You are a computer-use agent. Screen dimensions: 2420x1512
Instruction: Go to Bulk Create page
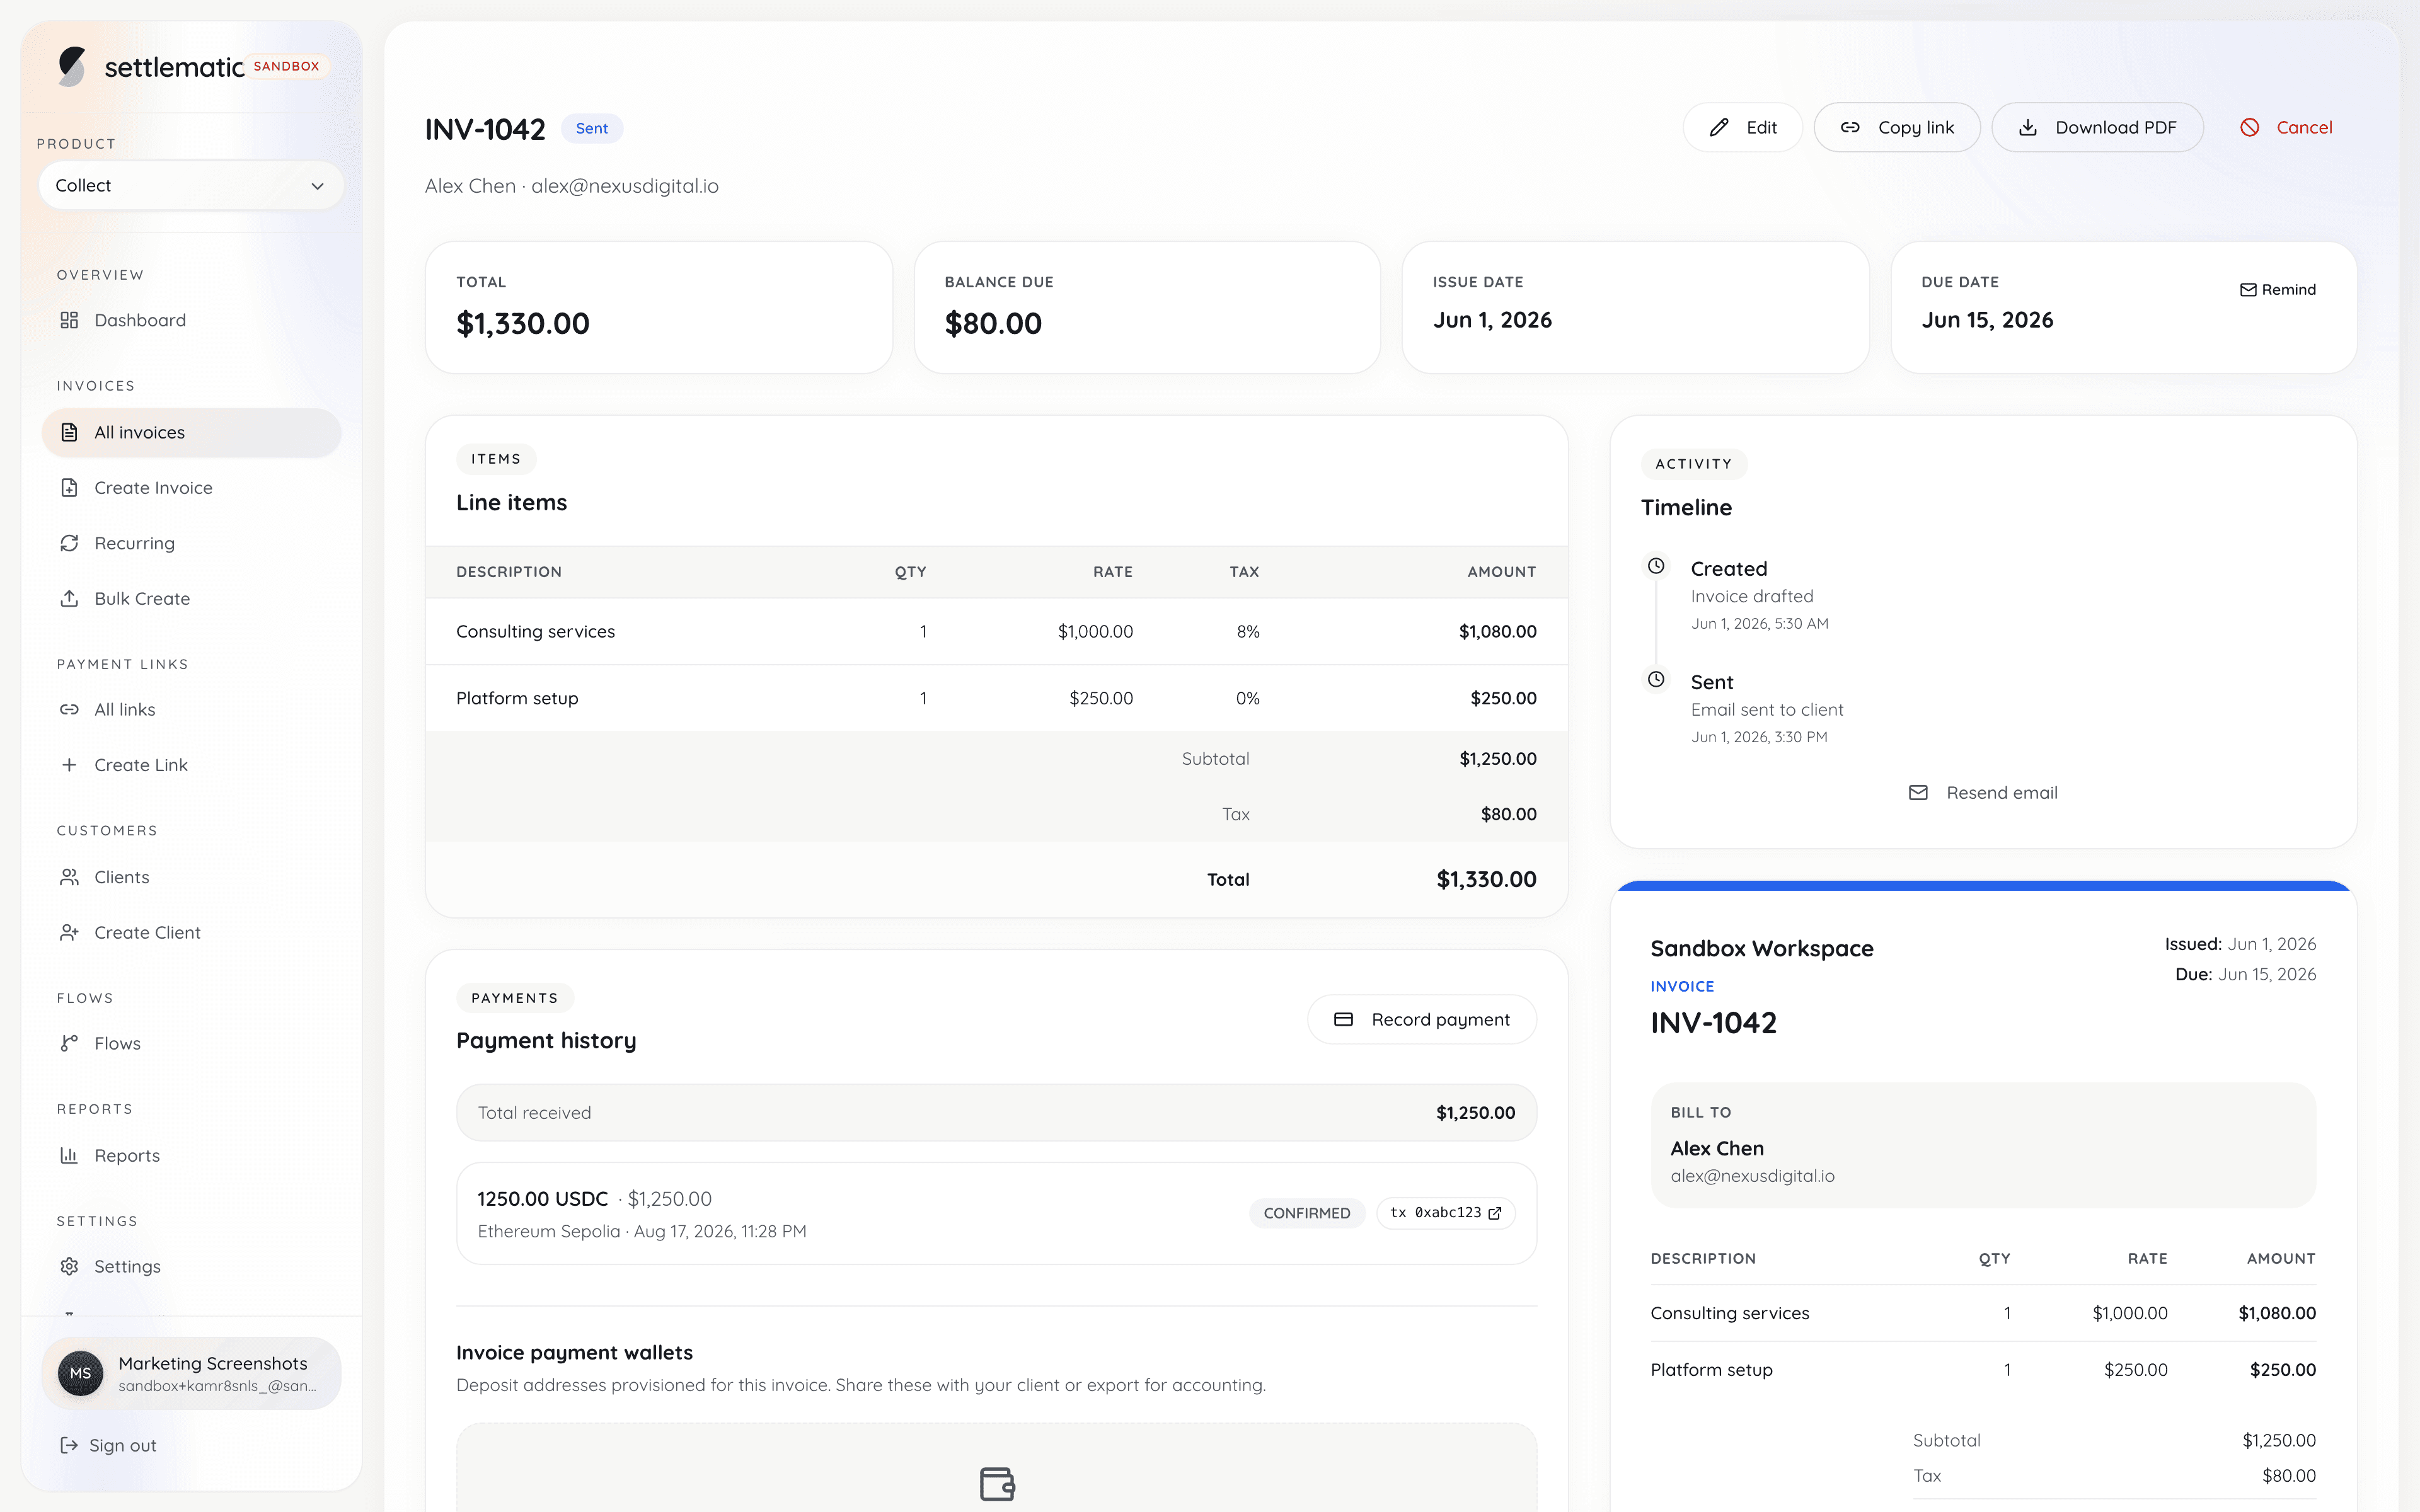click(x=191, y=599)
